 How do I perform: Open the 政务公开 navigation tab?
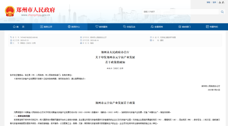click(x=48, y=27)
